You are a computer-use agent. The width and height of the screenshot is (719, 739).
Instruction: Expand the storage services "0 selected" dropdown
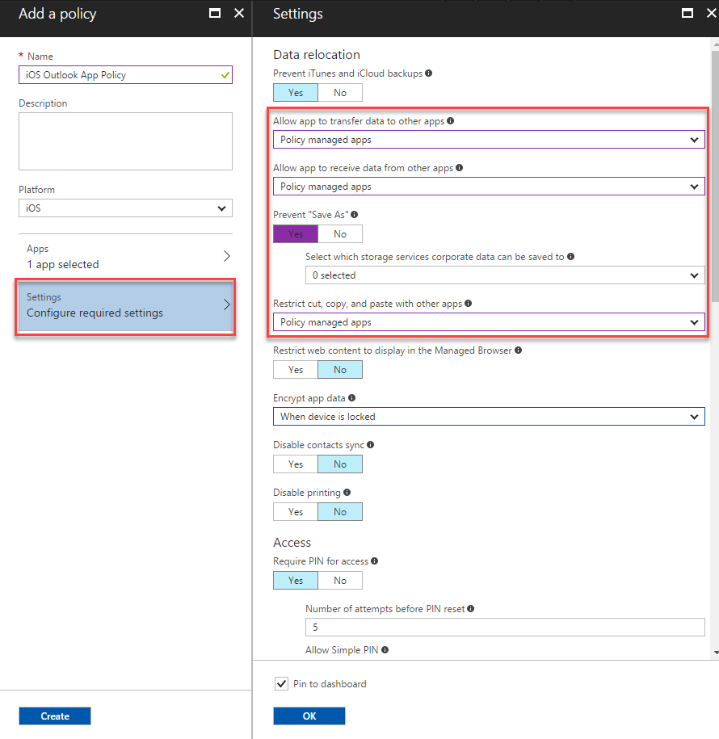[x=505, y=275]
